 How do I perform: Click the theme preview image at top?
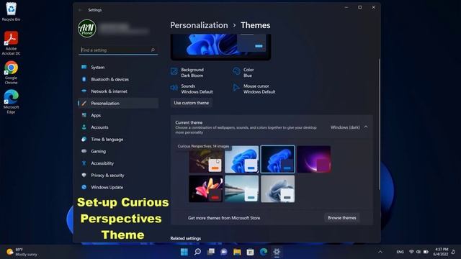221,47
